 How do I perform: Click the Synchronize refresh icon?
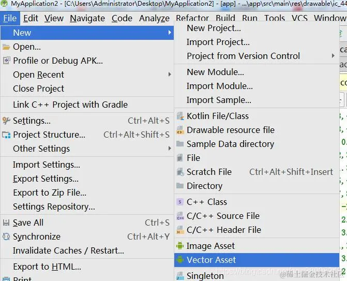[x=6, y=236]
